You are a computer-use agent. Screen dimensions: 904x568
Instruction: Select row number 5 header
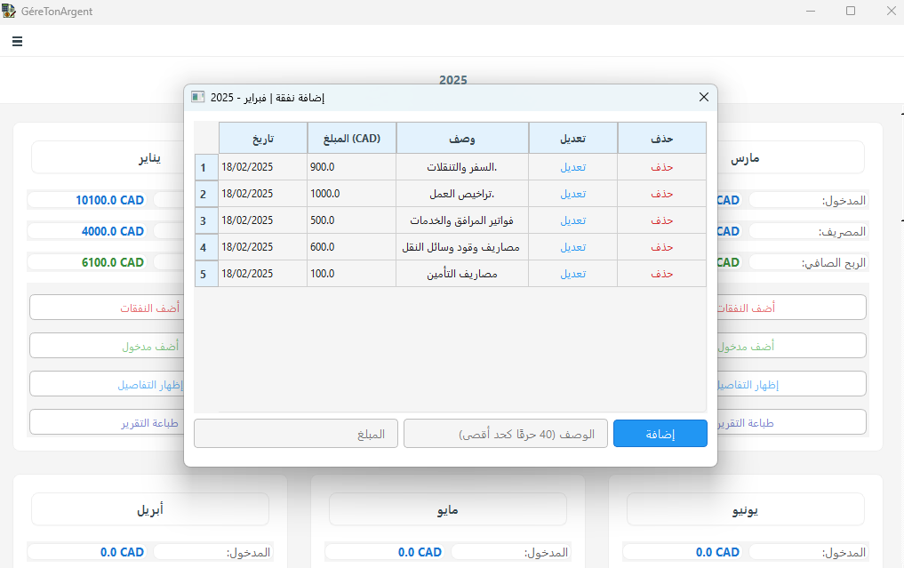[x=204, y=274]
